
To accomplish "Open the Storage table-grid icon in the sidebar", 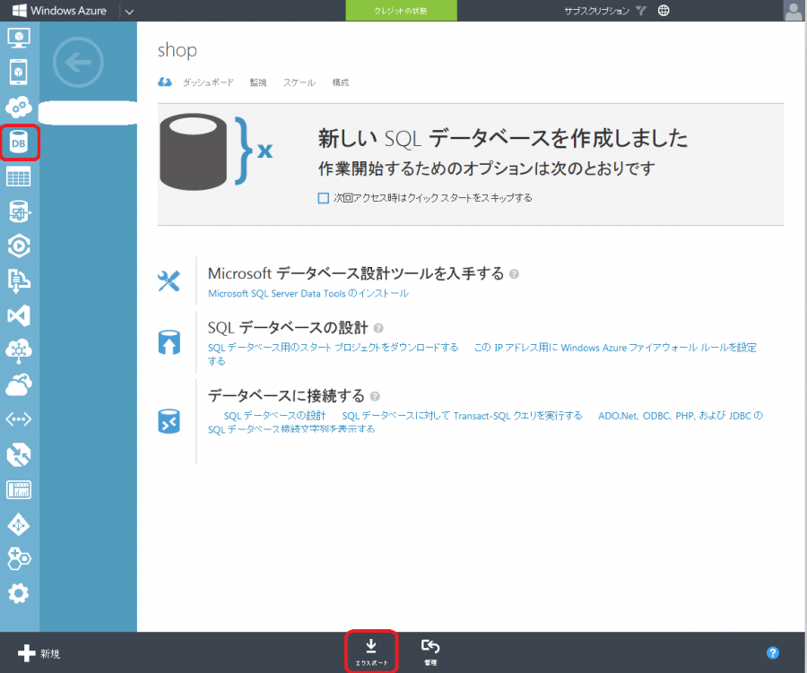I will click(x=19, y=177).
